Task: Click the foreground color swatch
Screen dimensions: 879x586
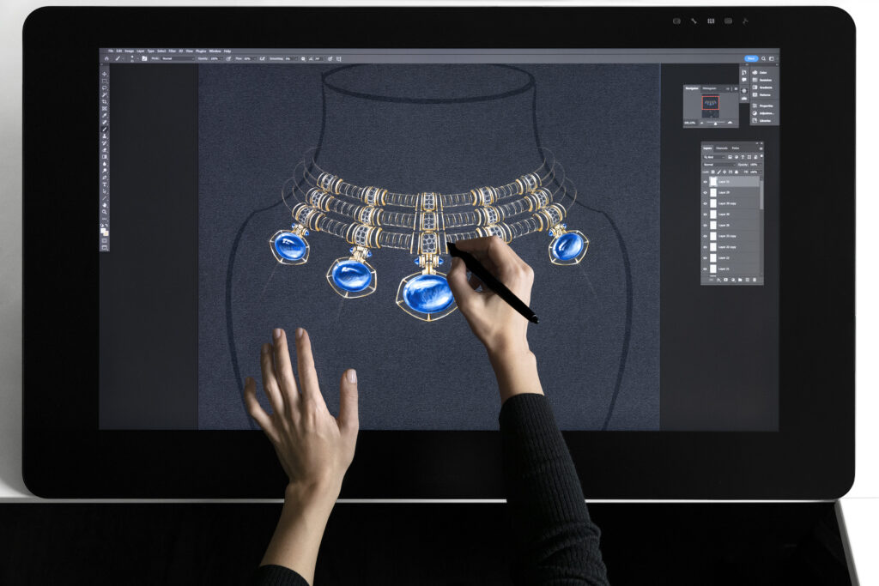Action: [x=104, y=230]
